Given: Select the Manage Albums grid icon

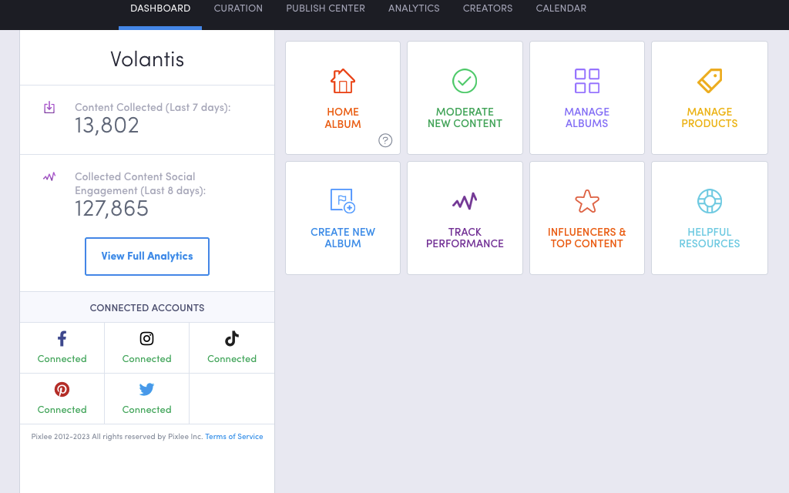Looking at the screenshot, I should [x=586, y=80].
